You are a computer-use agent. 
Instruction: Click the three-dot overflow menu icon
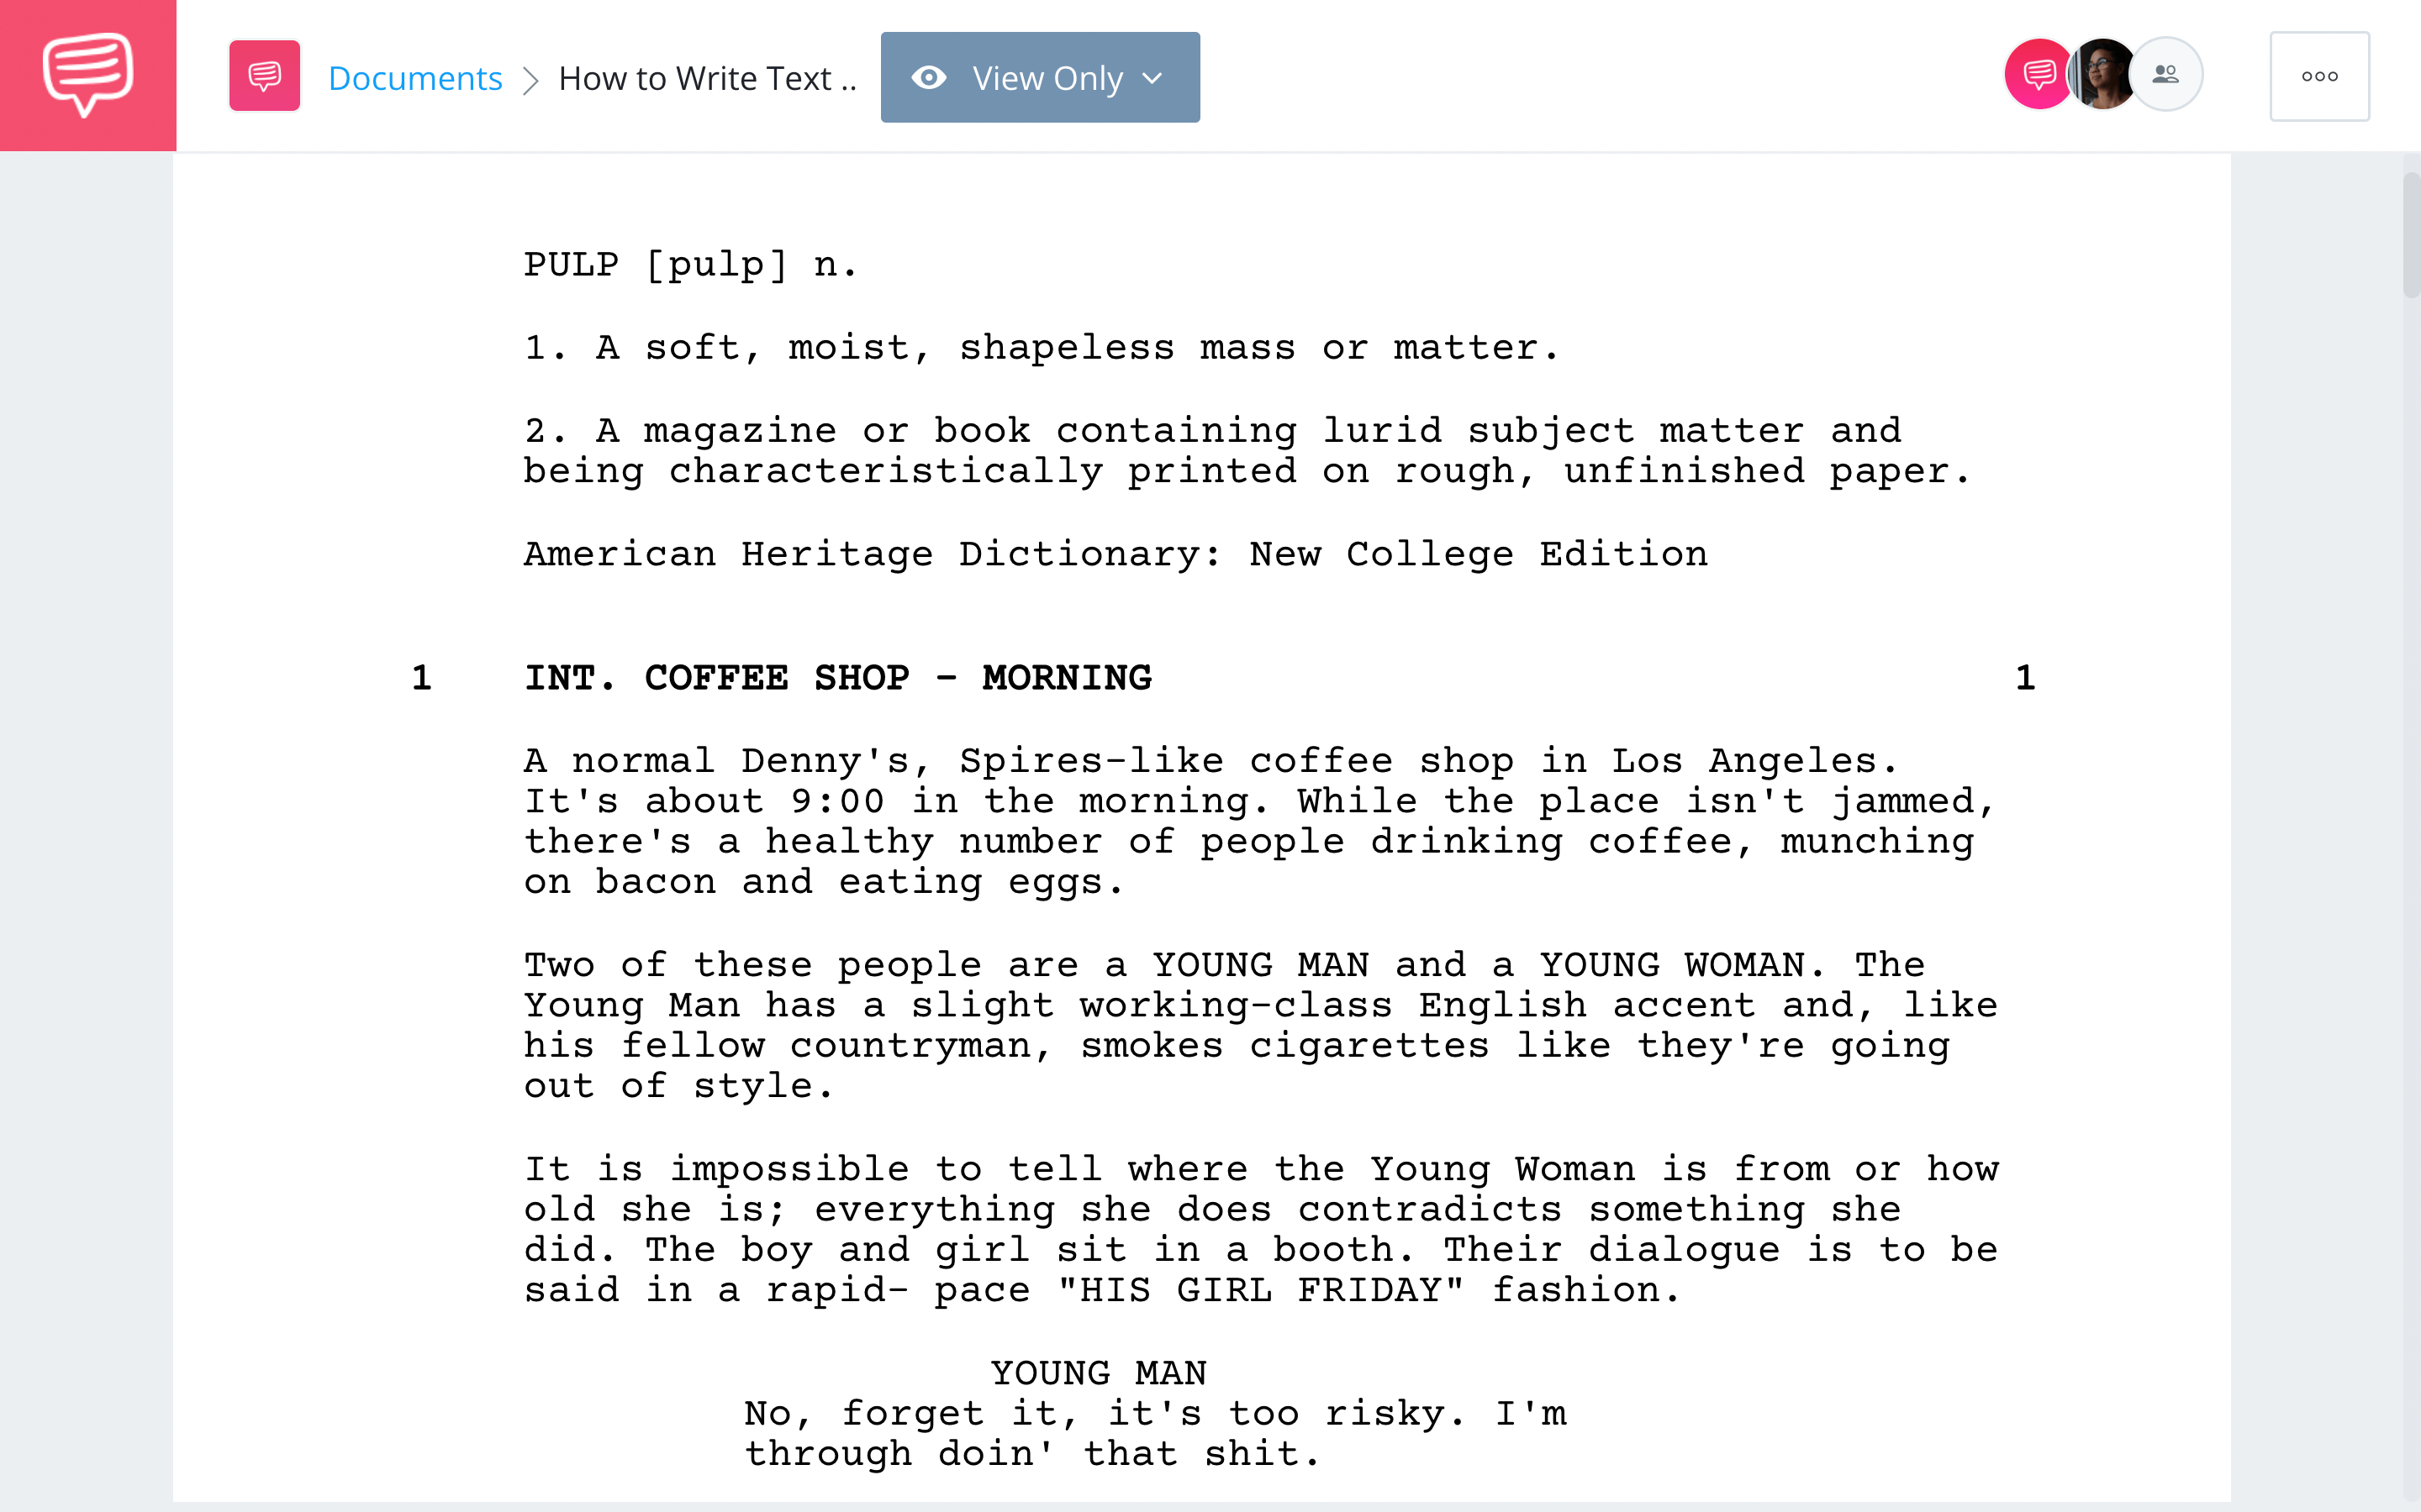(2320, 75)
